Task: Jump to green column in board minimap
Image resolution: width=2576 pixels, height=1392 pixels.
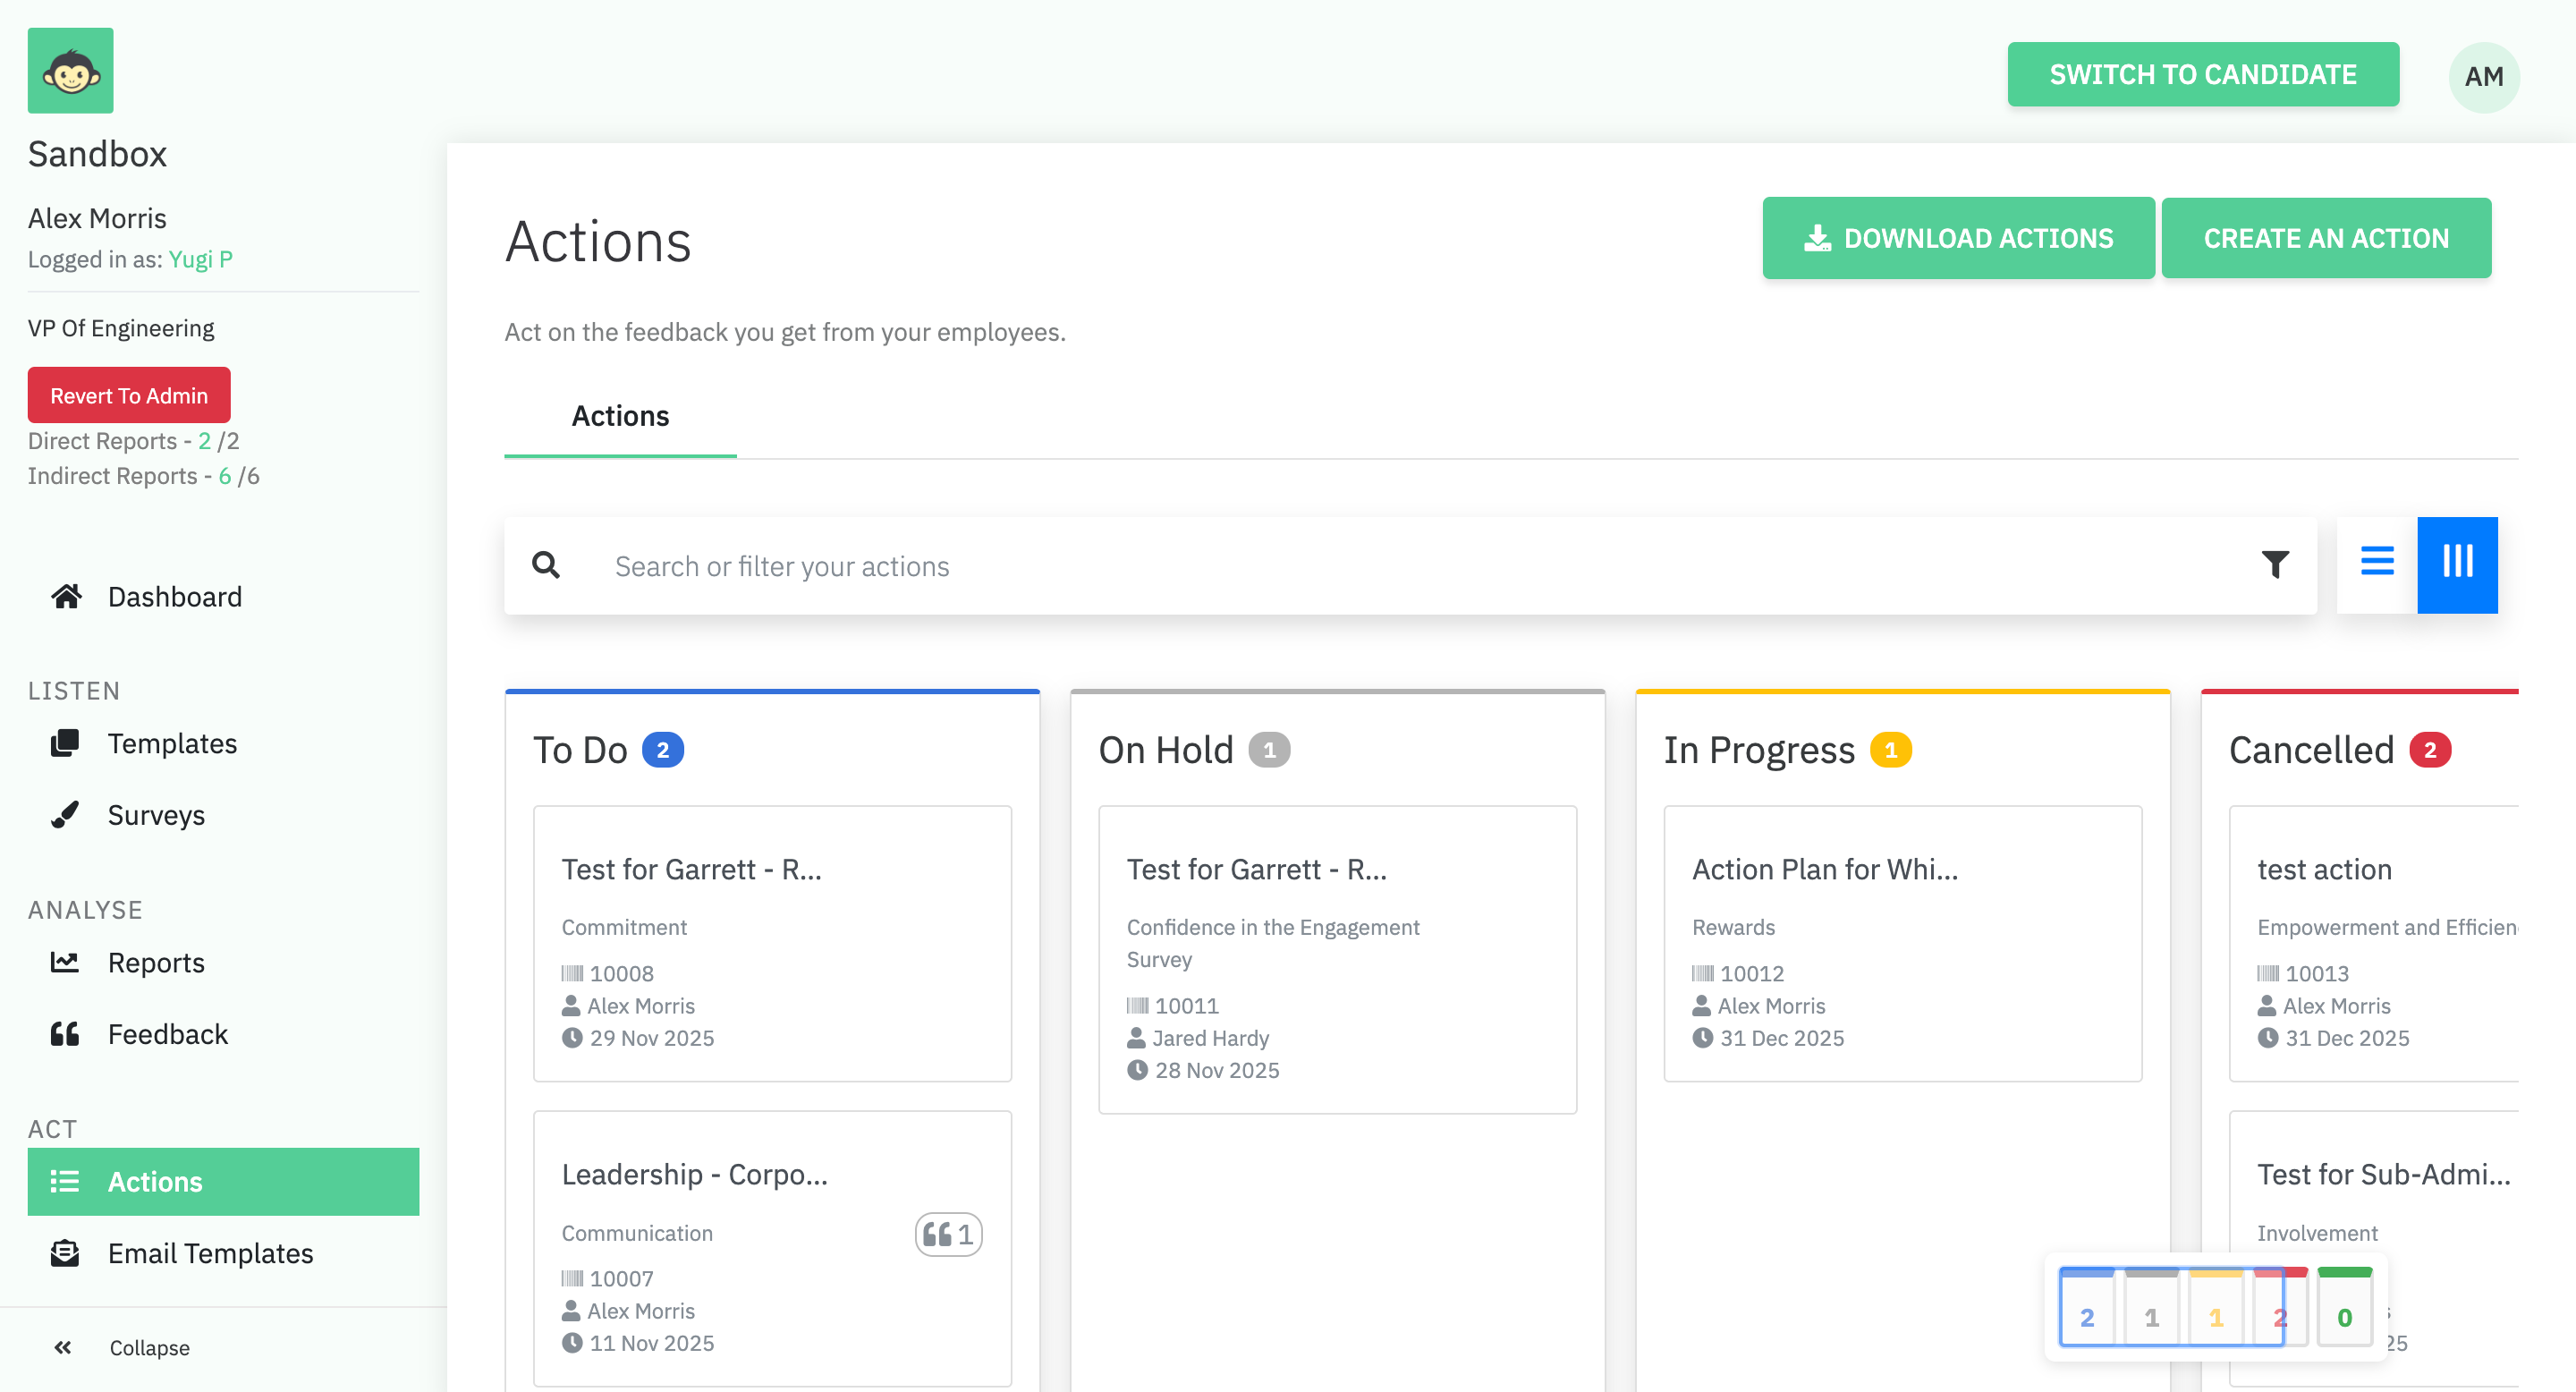Action: 2344,1310
